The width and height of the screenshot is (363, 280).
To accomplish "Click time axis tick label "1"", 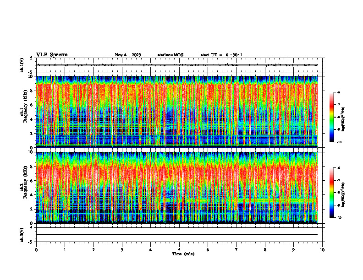I will pos(65,250).
